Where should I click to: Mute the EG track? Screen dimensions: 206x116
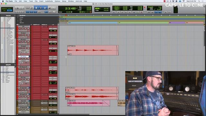pyautogui.click(x=28, y=29)
